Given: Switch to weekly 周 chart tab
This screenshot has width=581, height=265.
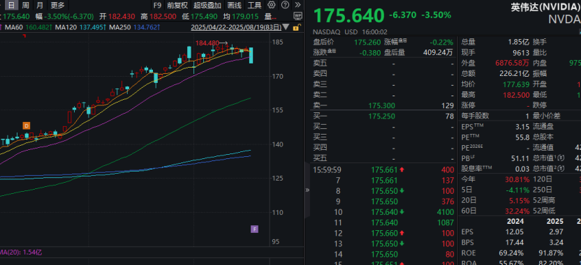Looking at the screenshot, I should point(25,5).
